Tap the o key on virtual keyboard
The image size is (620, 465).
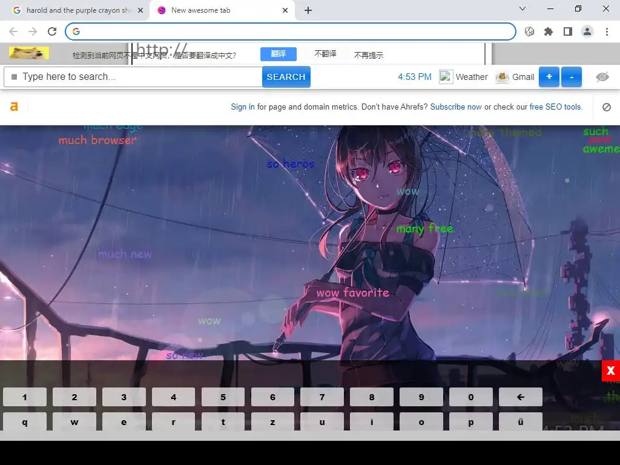coord(421,421)
